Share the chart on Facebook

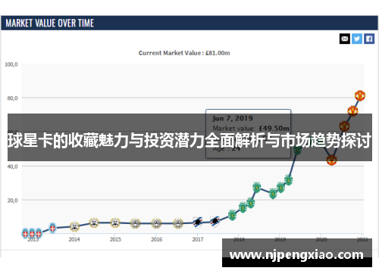(369, 39)
